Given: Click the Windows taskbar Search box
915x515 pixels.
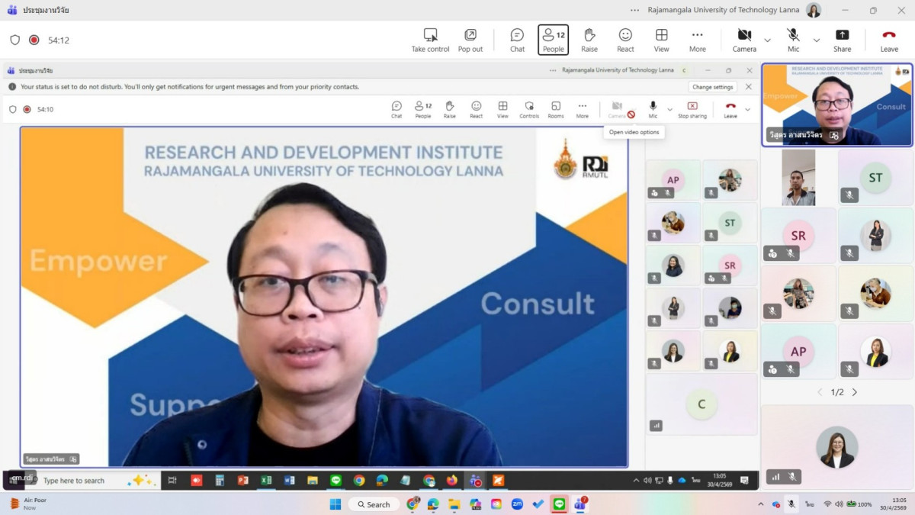Looking at the screenshot, I should point(374,504).
